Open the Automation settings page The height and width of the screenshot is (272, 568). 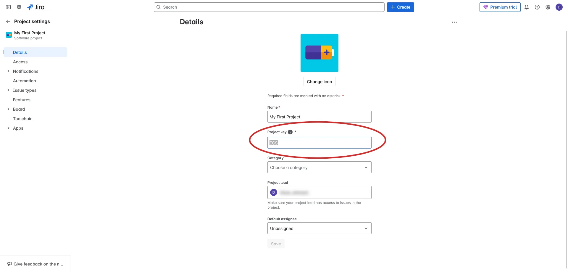tap(24, 81)
